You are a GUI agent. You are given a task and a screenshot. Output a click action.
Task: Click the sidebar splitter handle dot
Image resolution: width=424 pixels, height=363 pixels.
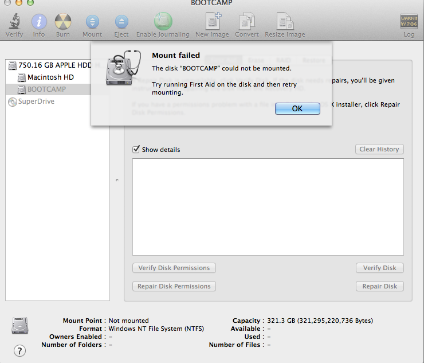point(117,180)
